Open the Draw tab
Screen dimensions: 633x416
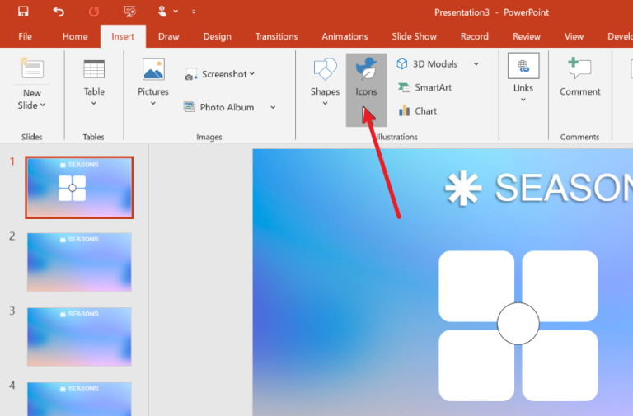click(x=169, y=37)
